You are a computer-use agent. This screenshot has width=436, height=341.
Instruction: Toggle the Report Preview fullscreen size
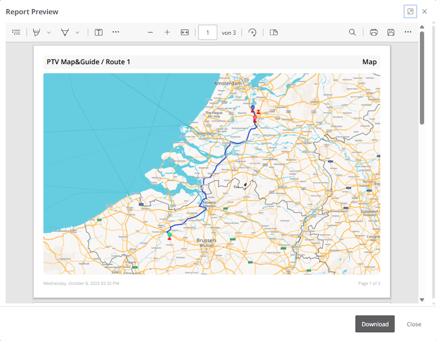point(410,12)
